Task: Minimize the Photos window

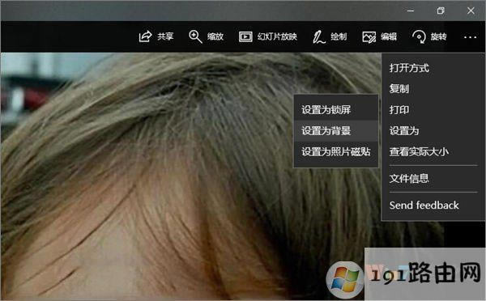Action: (411, 11)
